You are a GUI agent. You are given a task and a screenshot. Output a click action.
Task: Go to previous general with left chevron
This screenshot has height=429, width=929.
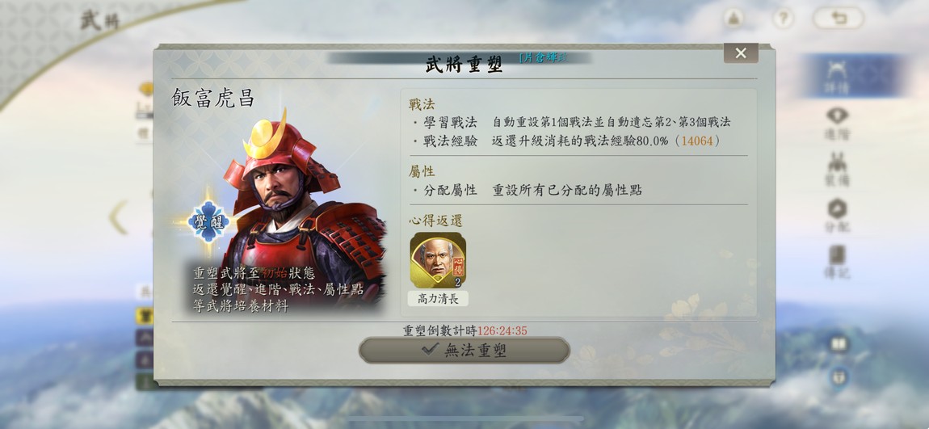click(x=119, y=217)
